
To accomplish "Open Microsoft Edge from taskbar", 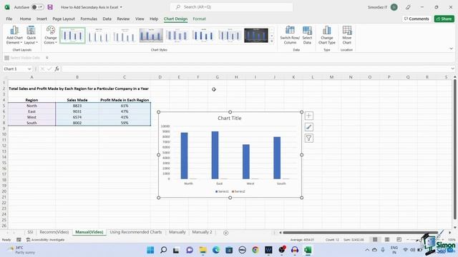I will (x=216, y=250).
